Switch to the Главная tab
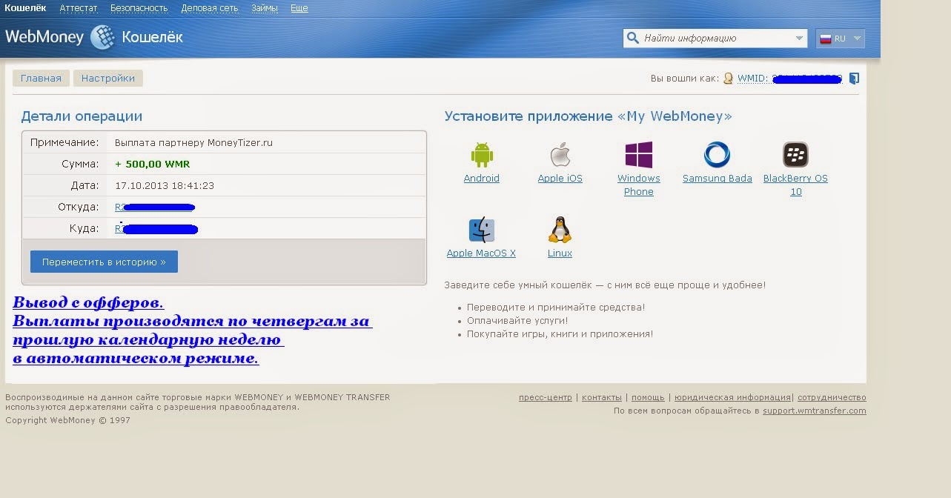This screenshot has width=951, height=498. tap(42, 78)
